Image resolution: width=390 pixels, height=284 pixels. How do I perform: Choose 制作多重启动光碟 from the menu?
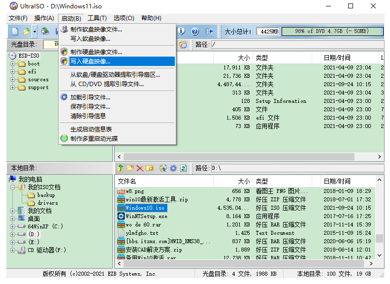pos(94,139)
